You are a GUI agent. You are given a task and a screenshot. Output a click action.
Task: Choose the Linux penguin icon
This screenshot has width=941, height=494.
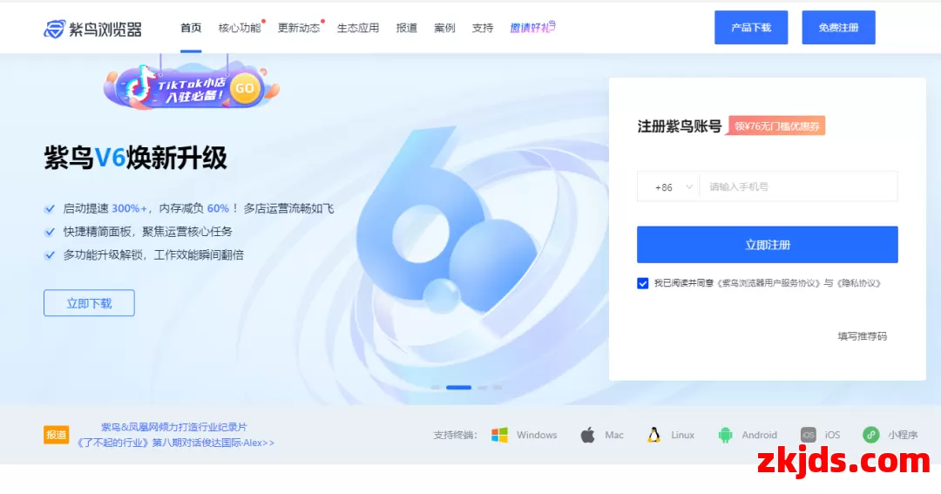tap(653, 435)
